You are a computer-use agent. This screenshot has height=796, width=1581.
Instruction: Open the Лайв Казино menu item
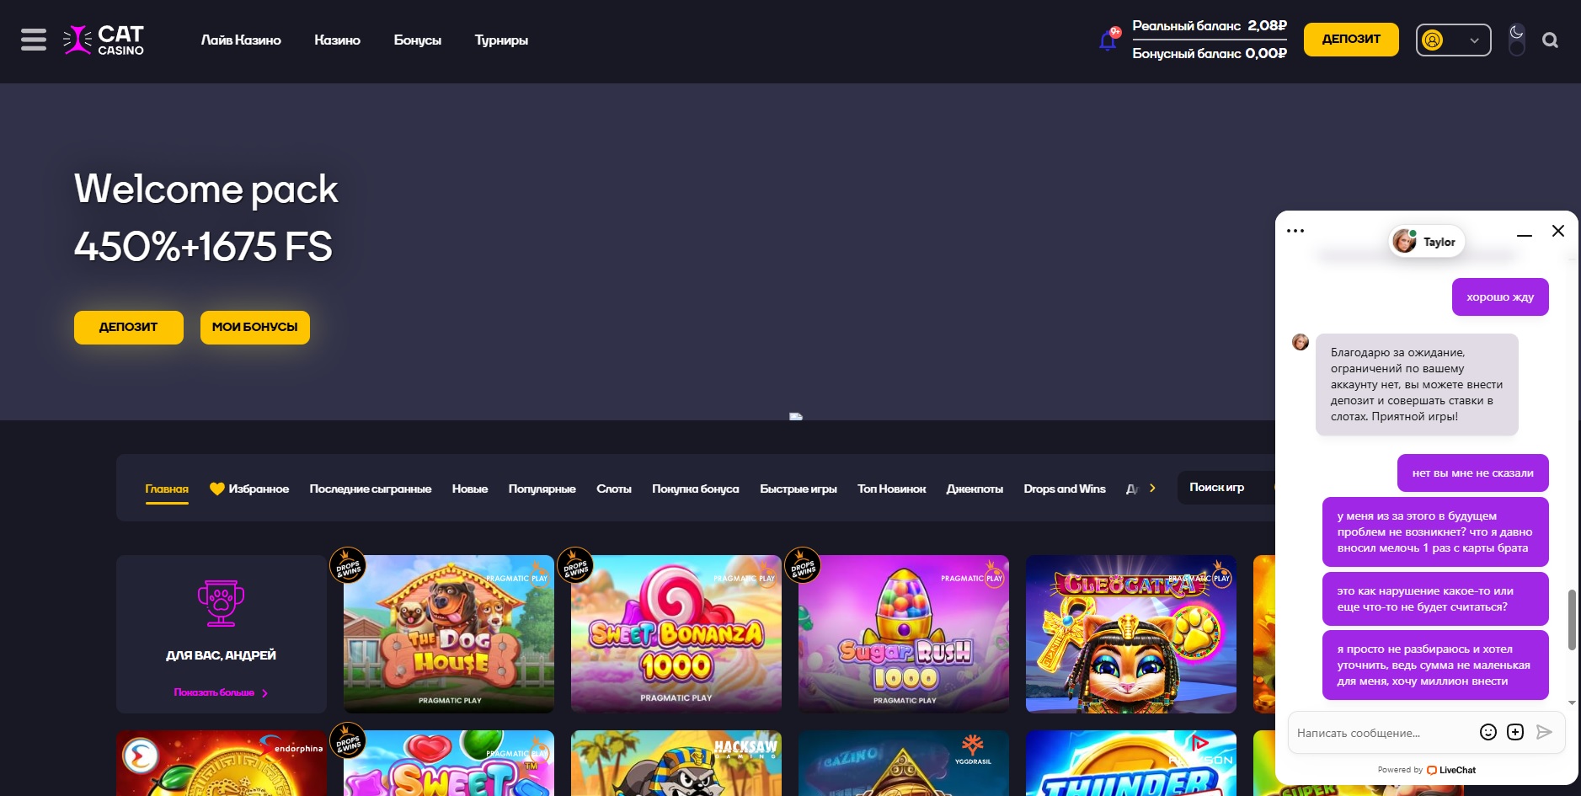click(241, 40)
